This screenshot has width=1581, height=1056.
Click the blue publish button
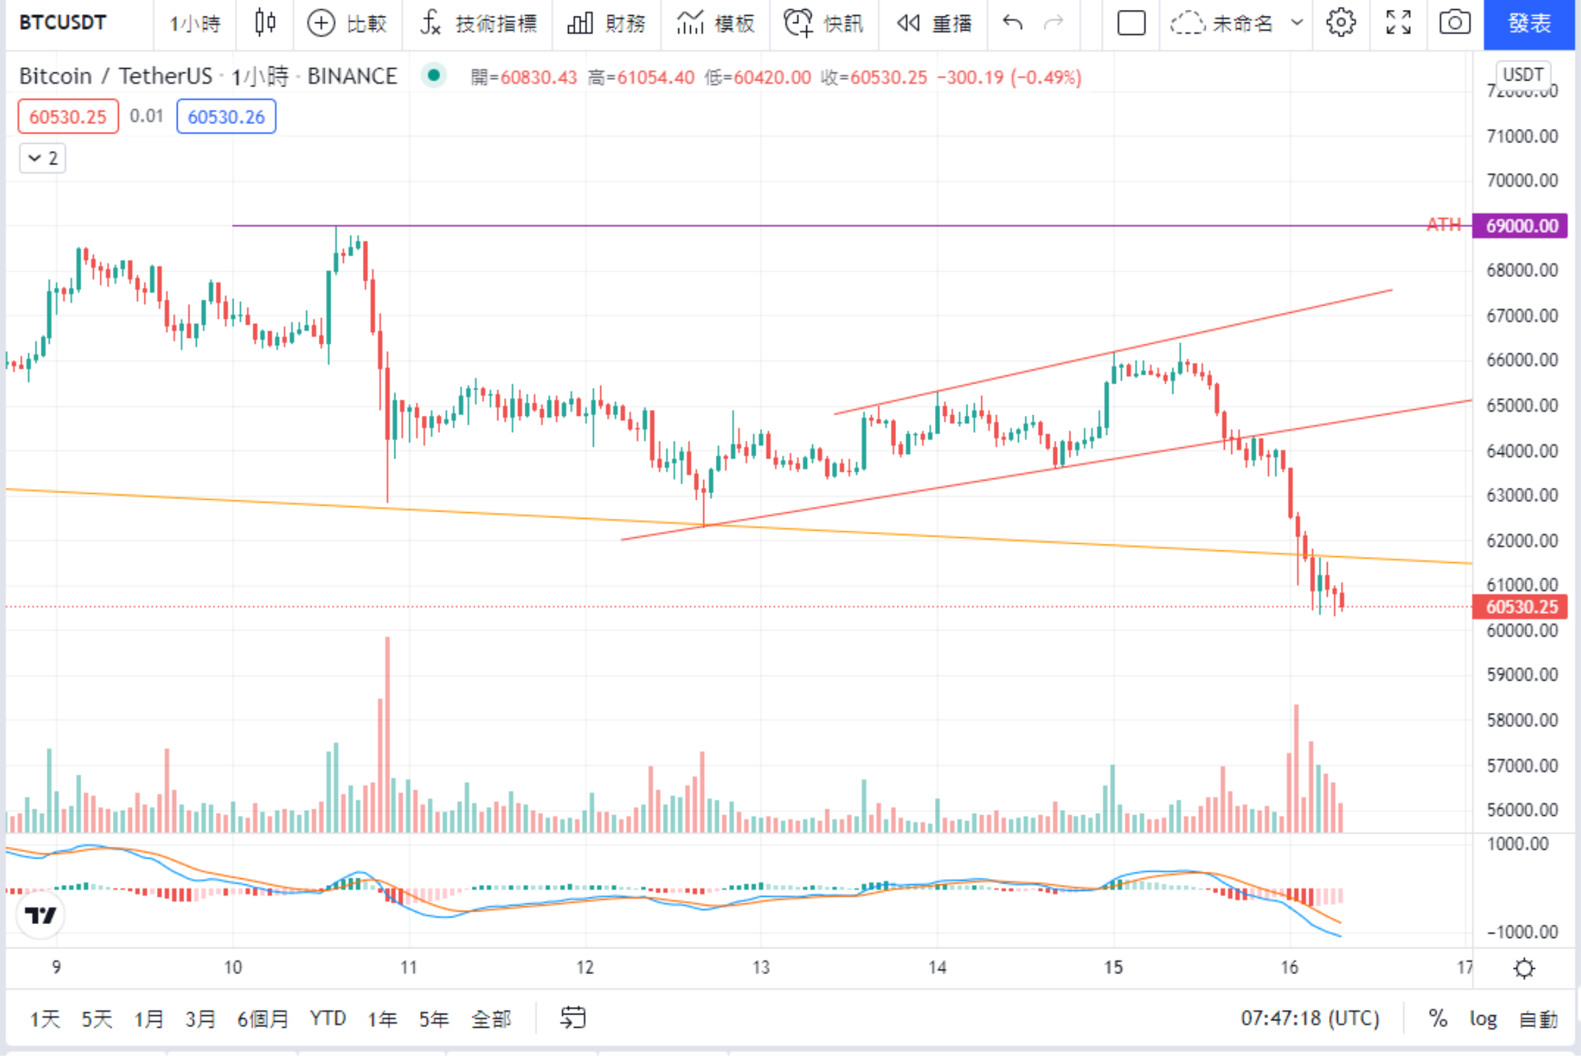click(x=1528, y=24)
